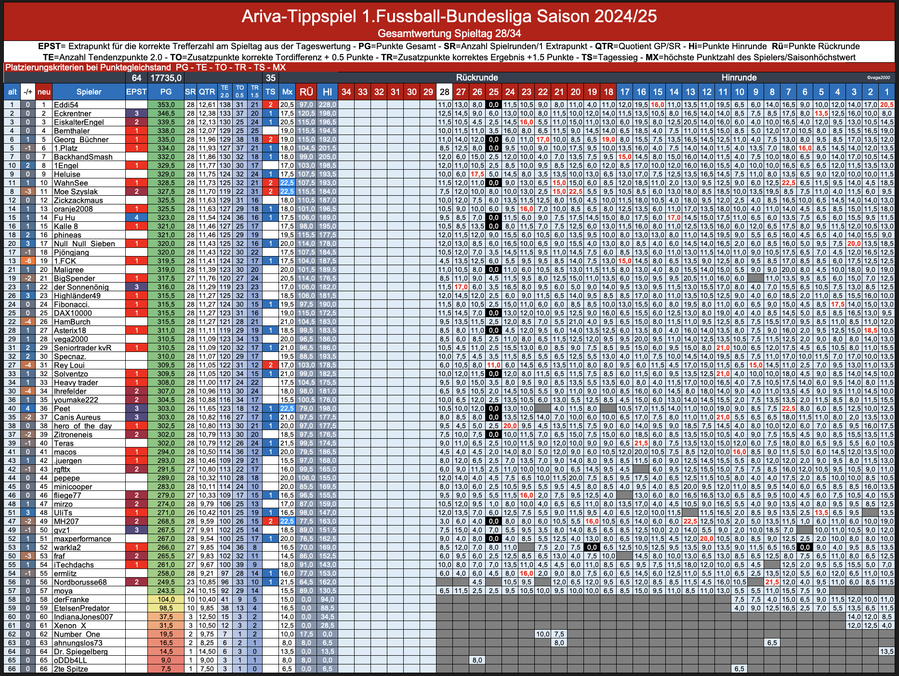Click total points cell 17735,0
This screenshot has width=899, height=676.
[166, 78]
